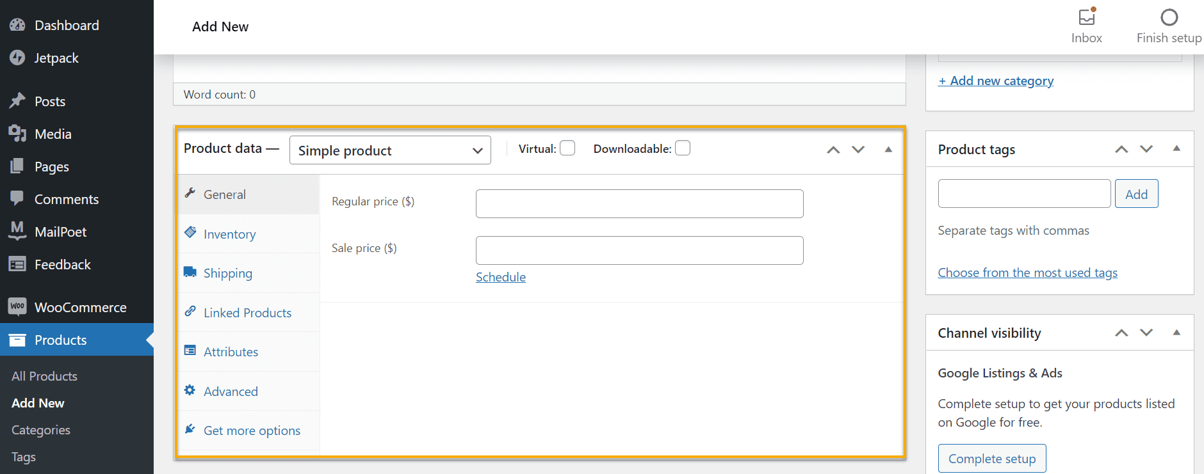1204x474 pixels.
Task: Click the MailPoet M icon
Action: click(x=17, y=231)
